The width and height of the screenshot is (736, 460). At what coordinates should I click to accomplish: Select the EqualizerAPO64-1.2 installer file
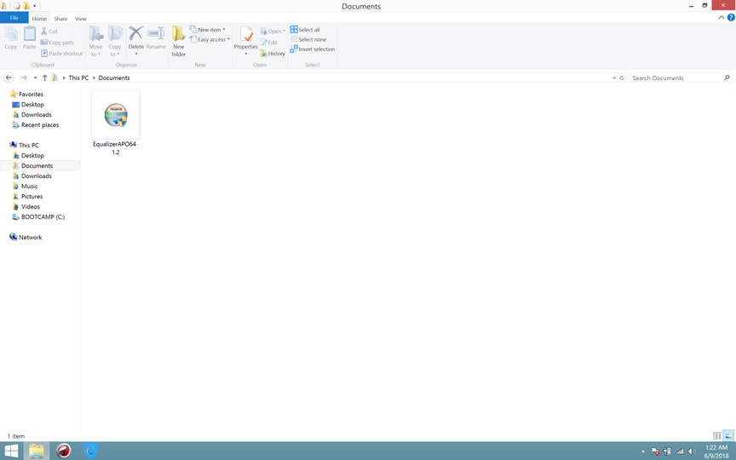tap(116, 124)
